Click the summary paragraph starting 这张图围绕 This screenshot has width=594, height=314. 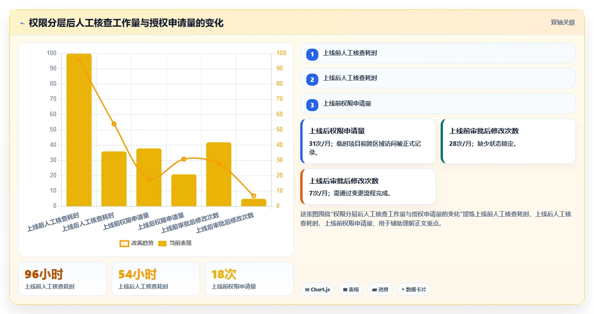tap(436, 219)
